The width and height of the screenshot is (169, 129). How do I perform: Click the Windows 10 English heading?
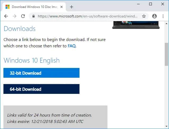point(32,60)
